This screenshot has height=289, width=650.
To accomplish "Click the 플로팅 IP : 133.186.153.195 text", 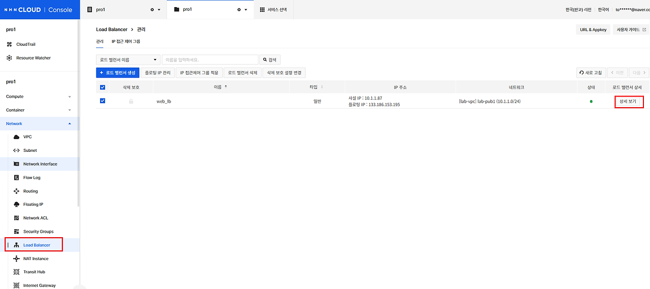I will tap(374, 105).
